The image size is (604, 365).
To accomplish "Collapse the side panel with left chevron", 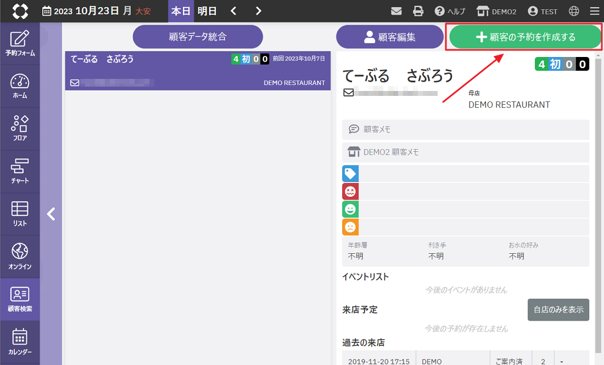I will pos(51,214).
